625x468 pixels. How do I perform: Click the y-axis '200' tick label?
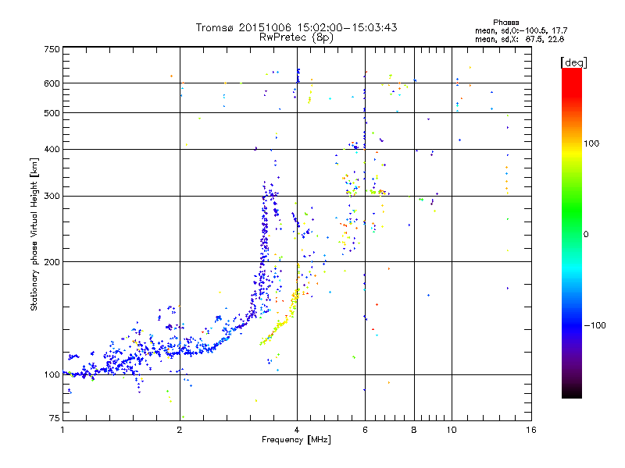(x=52, y=262)
